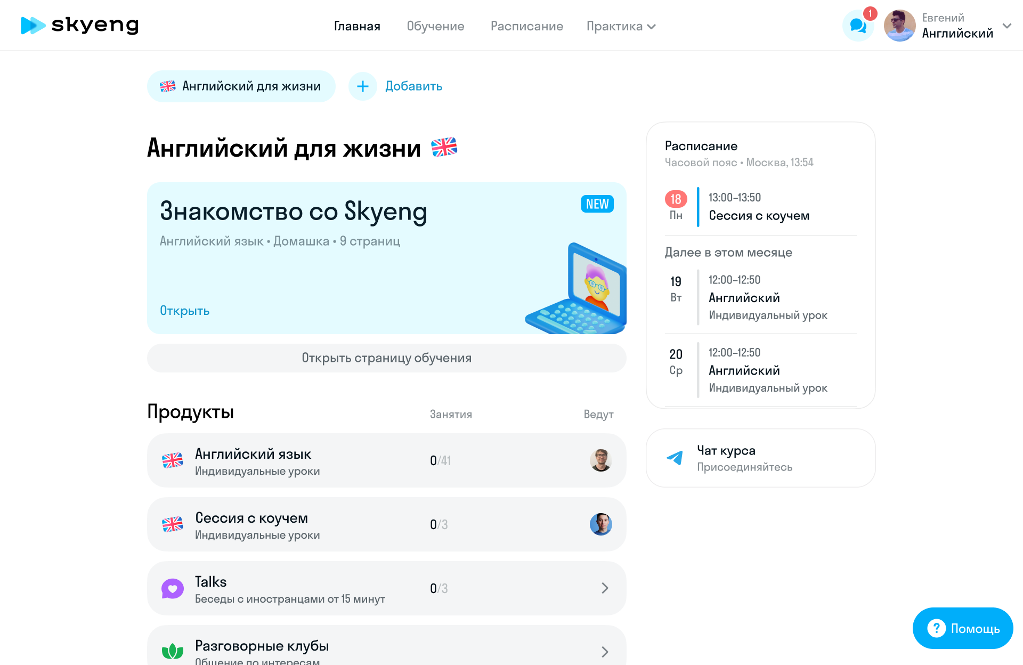Click the teacher avatar in Английский язык row
Image resolution: width=1023 pixels, height=665 pixels.
point(600,460)
